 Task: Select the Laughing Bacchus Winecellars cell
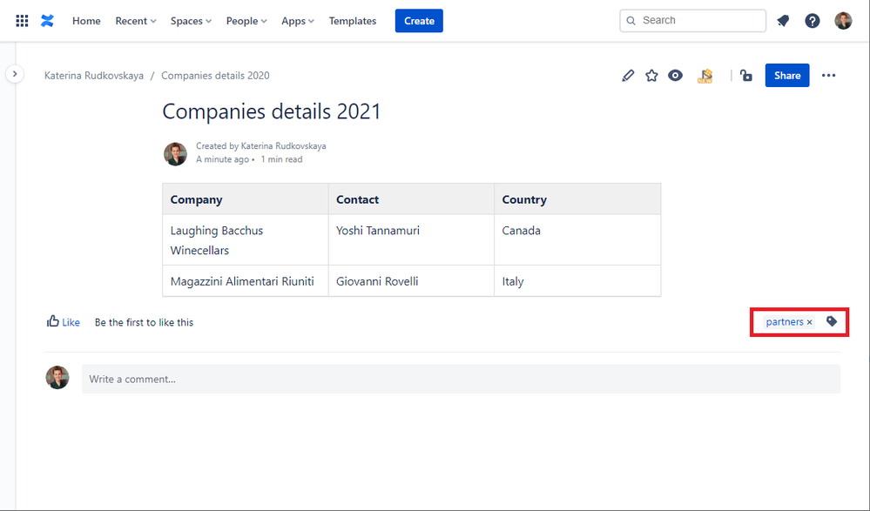click(246, 240)
